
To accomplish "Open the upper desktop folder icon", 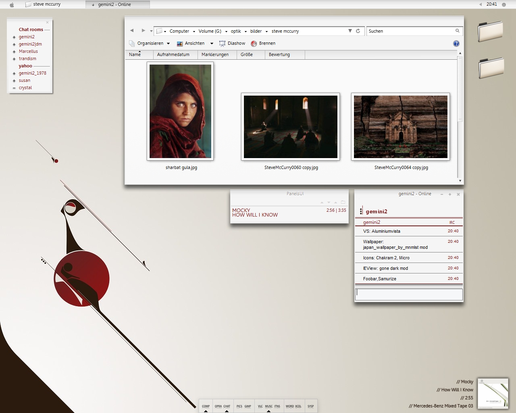I will click(491, 31).
